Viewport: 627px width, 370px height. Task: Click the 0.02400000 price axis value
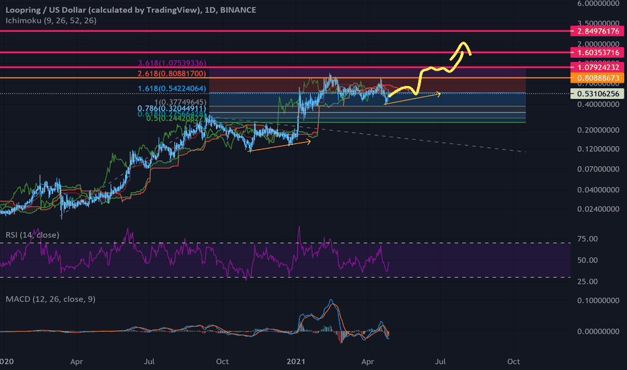598,209
